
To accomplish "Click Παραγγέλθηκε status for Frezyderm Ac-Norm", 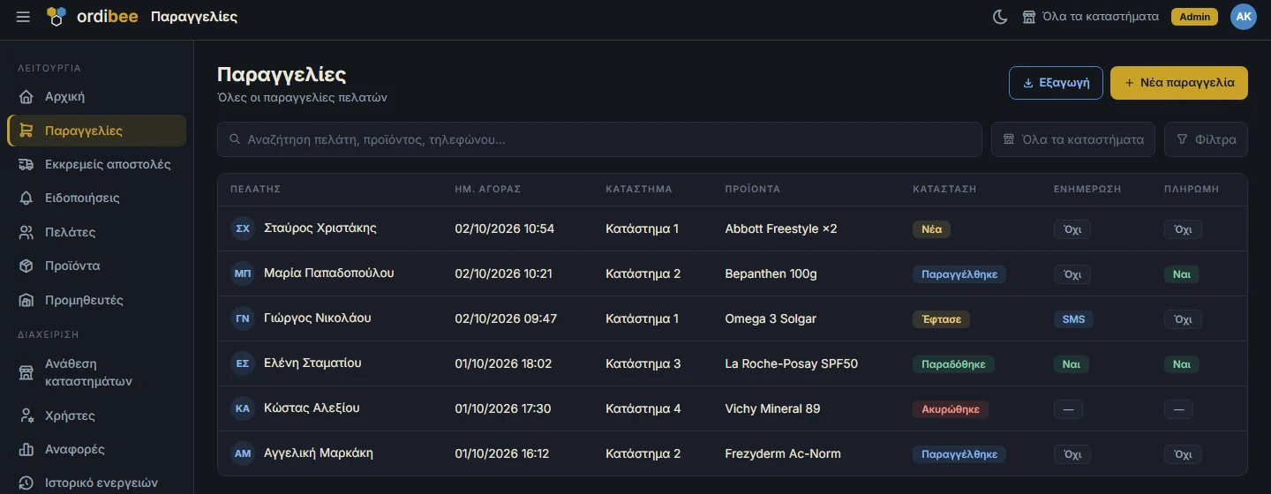I will [959, 454].
